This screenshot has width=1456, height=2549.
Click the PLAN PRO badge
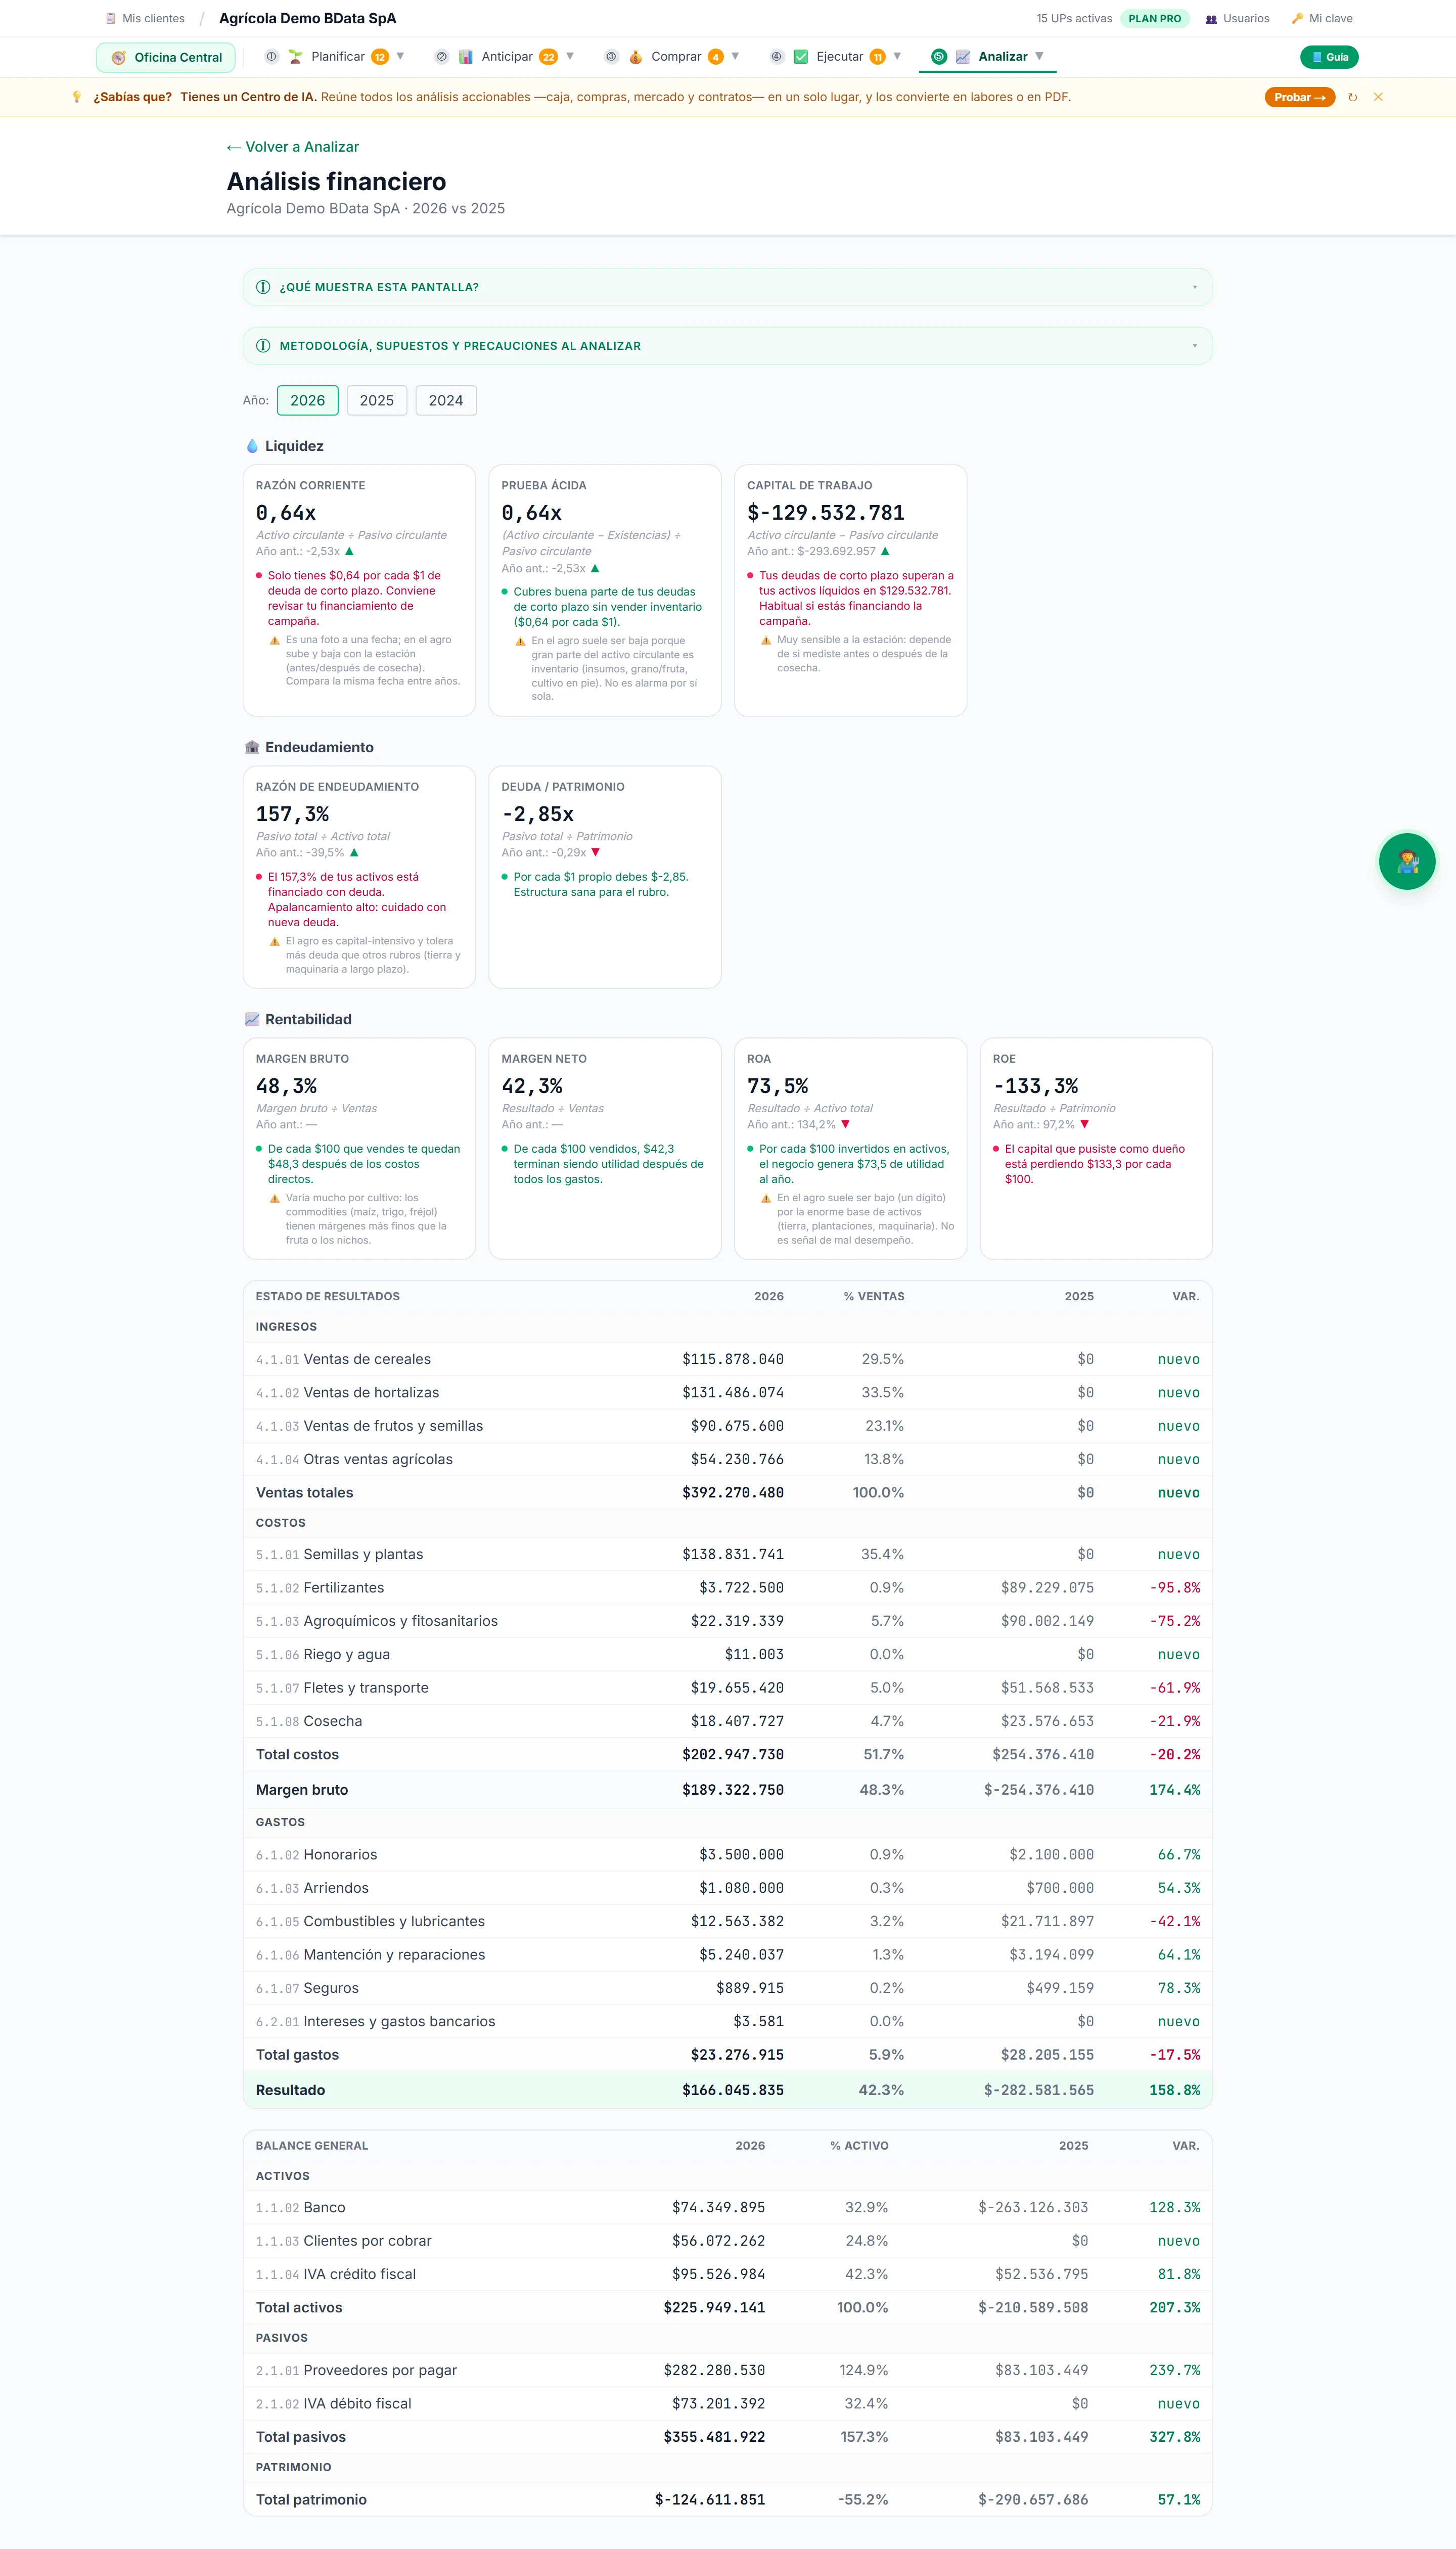pos(1154,18)
